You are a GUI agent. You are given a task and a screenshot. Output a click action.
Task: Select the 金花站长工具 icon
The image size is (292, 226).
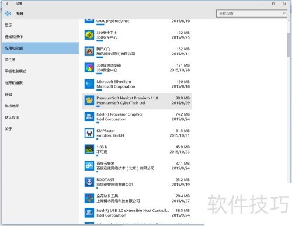tap(89, 199)
